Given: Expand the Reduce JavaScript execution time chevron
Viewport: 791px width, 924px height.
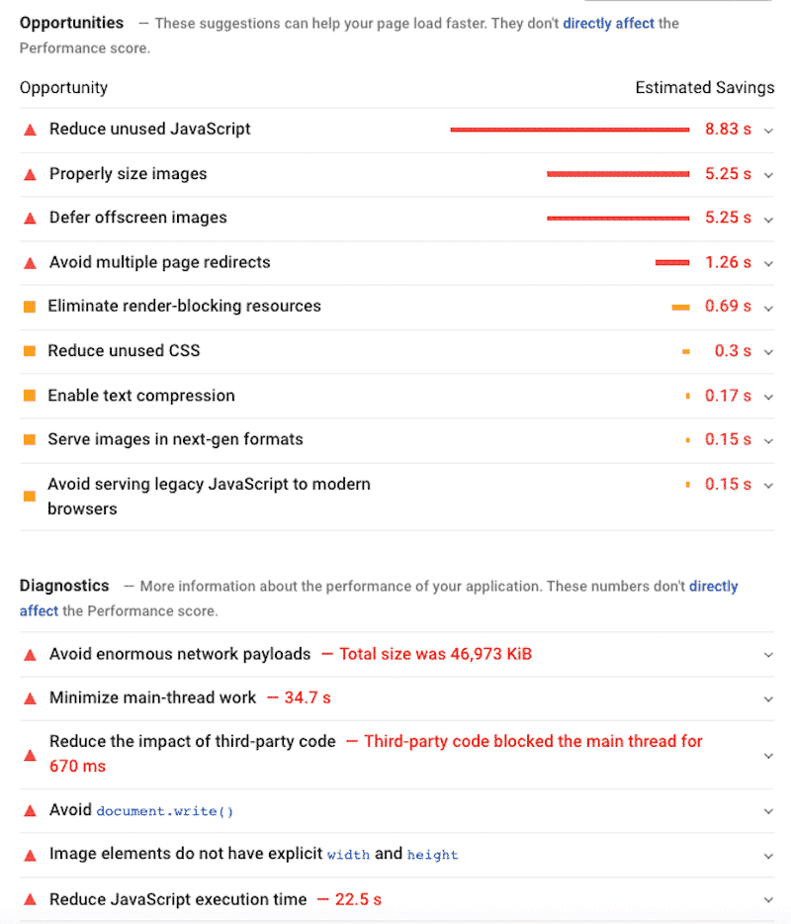Looking at the screenshot, I should click(768, 900).
